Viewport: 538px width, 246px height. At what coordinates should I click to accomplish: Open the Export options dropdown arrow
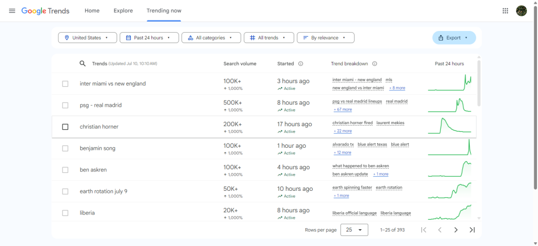tap(467, 38)
